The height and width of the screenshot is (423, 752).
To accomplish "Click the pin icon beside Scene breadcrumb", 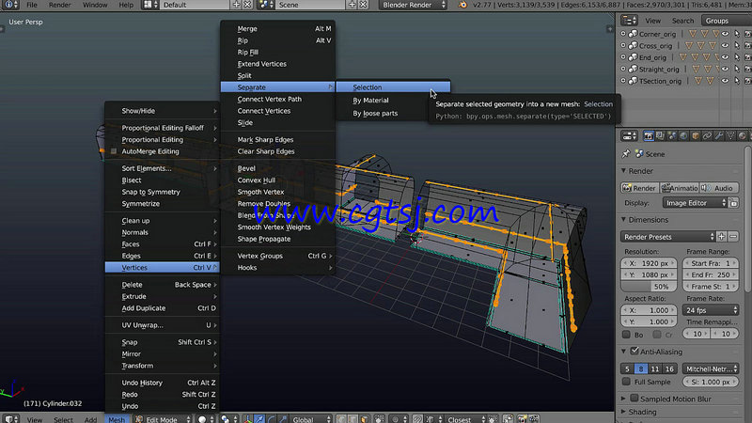I will click(x=625, y=154).
